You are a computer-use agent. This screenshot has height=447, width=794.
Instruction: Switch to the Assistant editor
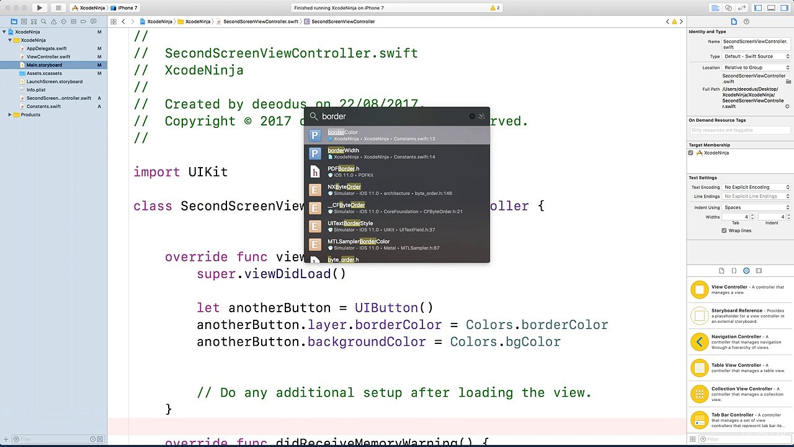tap(729, 8)
